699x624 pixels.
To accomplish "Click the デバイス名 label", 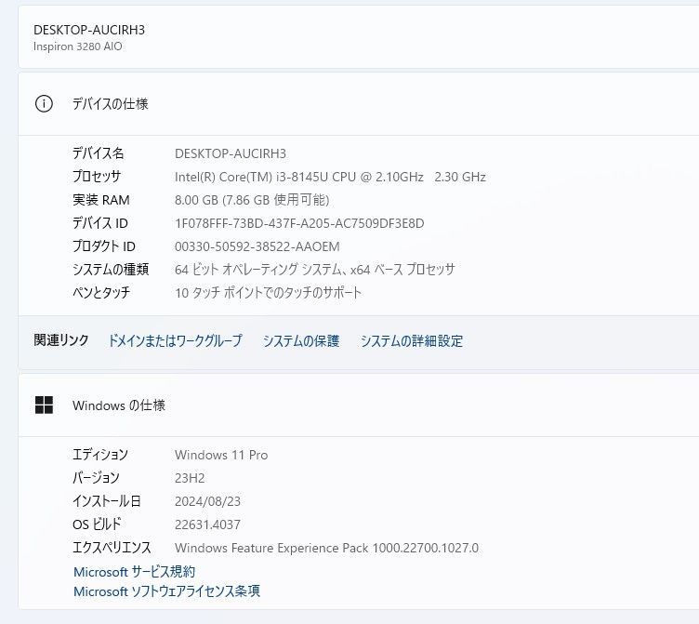I will [x=99, y=153].
